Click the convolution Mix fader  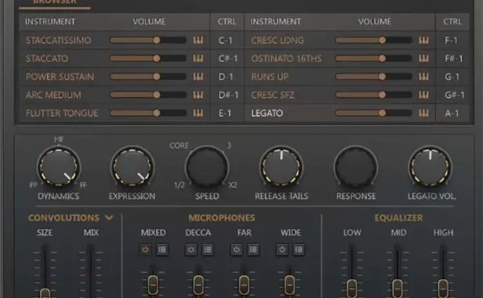pyautogui.click(x=91, y=271)
